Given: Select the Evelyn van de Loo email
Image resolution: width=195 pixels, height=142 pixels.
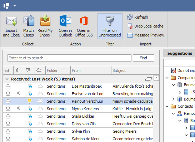Looking at the screenshot, I should coord(78,94).
